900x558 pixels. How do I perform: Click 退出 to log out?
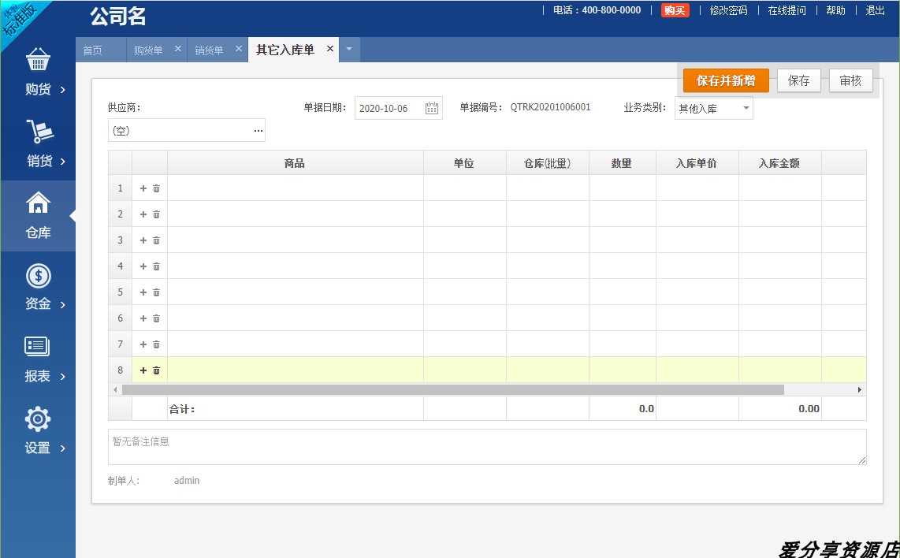tap(876, 10)
